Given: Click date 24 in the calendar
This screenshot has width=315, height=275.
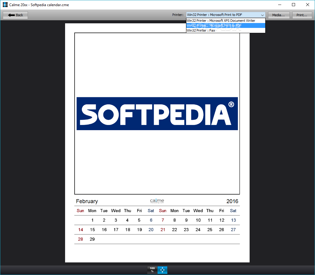Looking at the screenshot, I should tap(198, 230).
